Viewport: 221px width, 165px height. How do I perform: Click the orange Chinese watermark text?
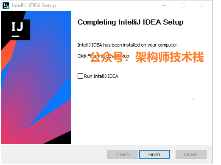pyautogui.click(x=147, y=57)
